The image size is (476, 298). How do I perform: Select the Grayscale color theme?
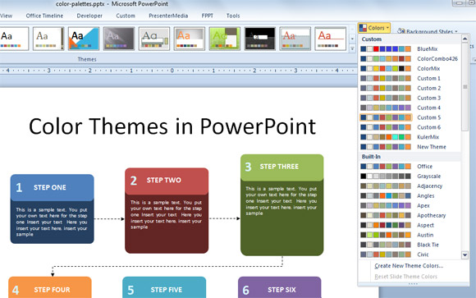410,177
